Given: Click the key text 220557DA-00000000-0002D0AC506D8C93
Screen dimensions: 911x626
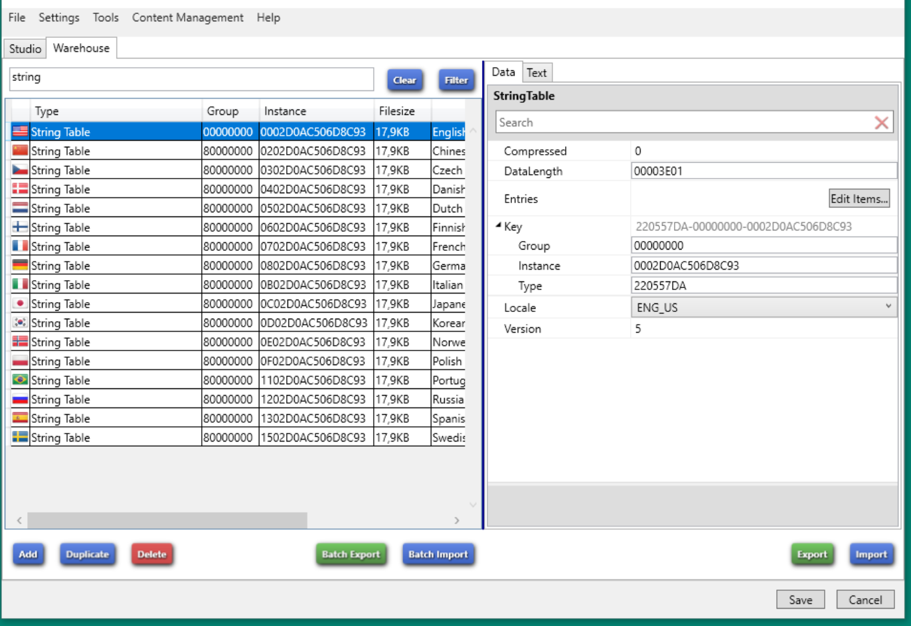Looking at the screenshot, I should 744,226.
